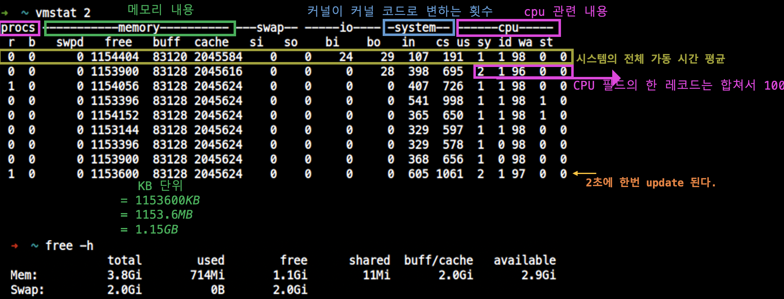Click the vmstat 2 command text
Image resolution: width=784 pixels, height=299 pixels.
[62, 12]
